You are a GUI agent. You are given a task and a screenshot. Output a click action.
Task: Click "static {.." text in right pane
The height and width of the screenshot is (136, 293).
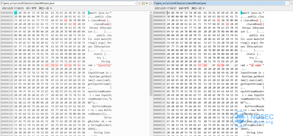[x=254, y=54]
